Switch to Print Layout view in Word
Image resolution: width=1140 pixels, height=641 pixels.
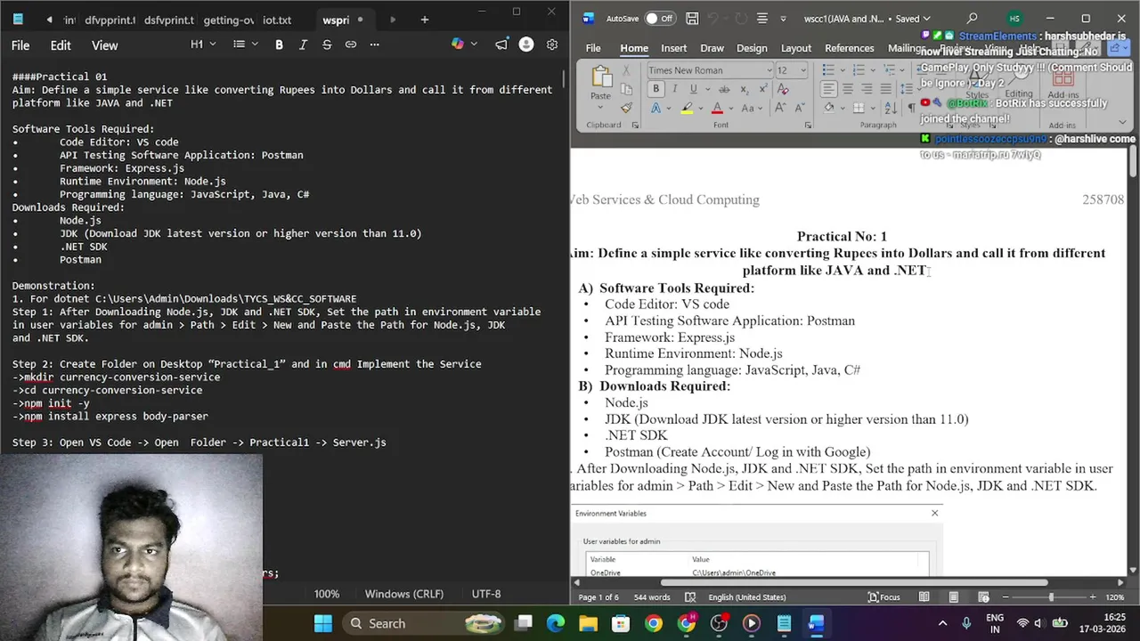[954, 597]
